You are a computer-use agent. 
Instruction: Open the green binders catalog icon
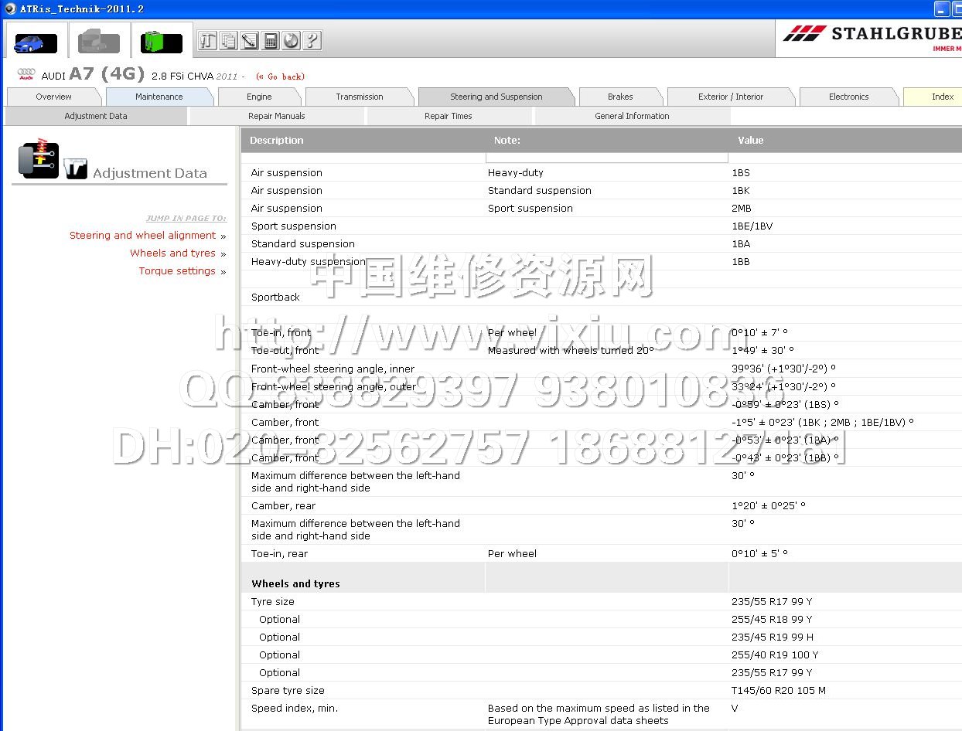pos(161,42)
